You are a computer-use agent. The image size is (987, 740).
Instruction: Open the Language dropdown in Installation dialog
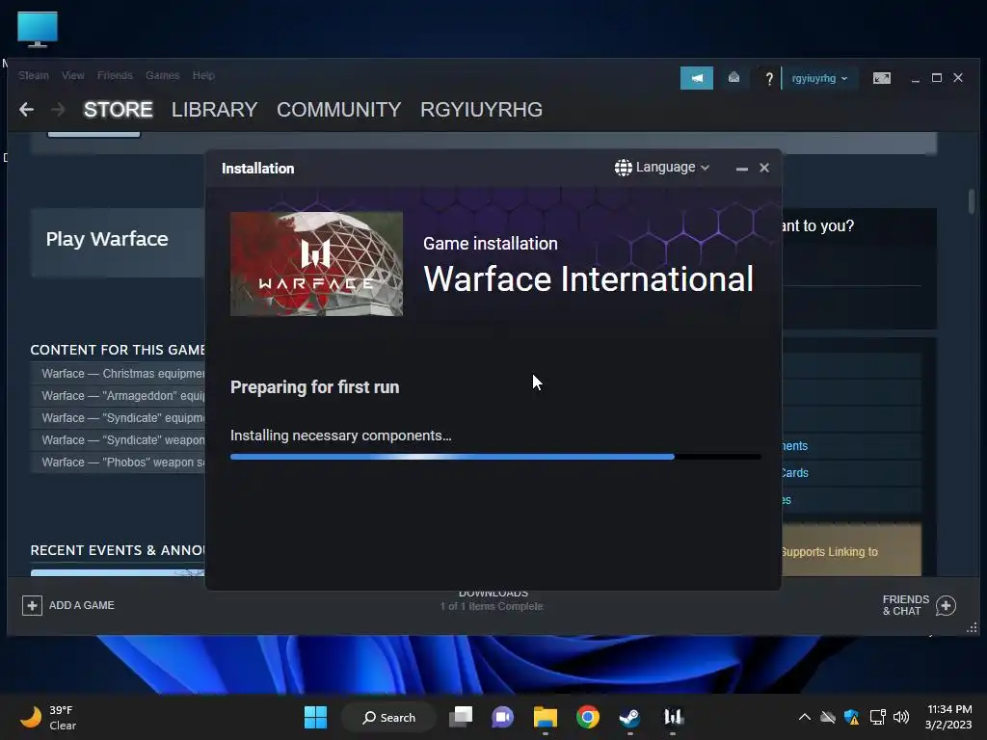click(662, 168)
